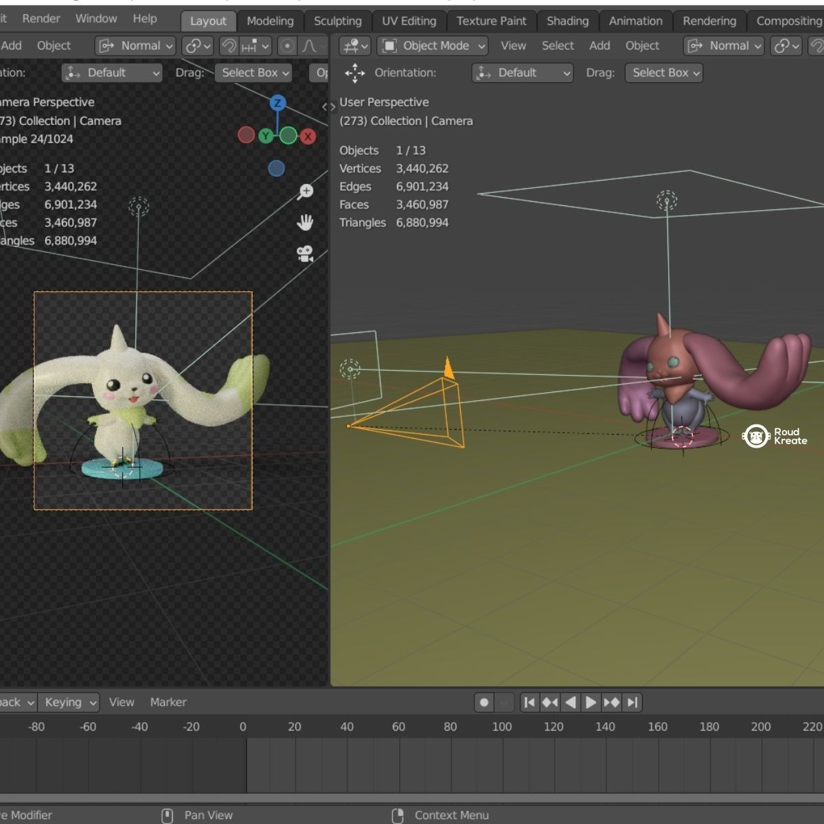Click the negative X axis red circle
This screenshot has width=824, height=824.
(246, 135)
